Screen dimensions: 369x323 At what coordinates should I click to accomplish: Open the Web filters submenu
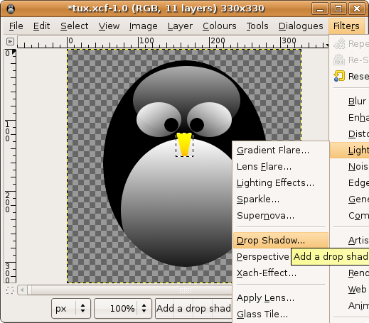coord(350,290)
